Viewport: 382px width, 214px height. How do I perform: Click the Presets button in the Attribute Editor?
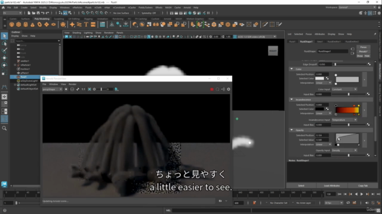click(x=363, y=52)
